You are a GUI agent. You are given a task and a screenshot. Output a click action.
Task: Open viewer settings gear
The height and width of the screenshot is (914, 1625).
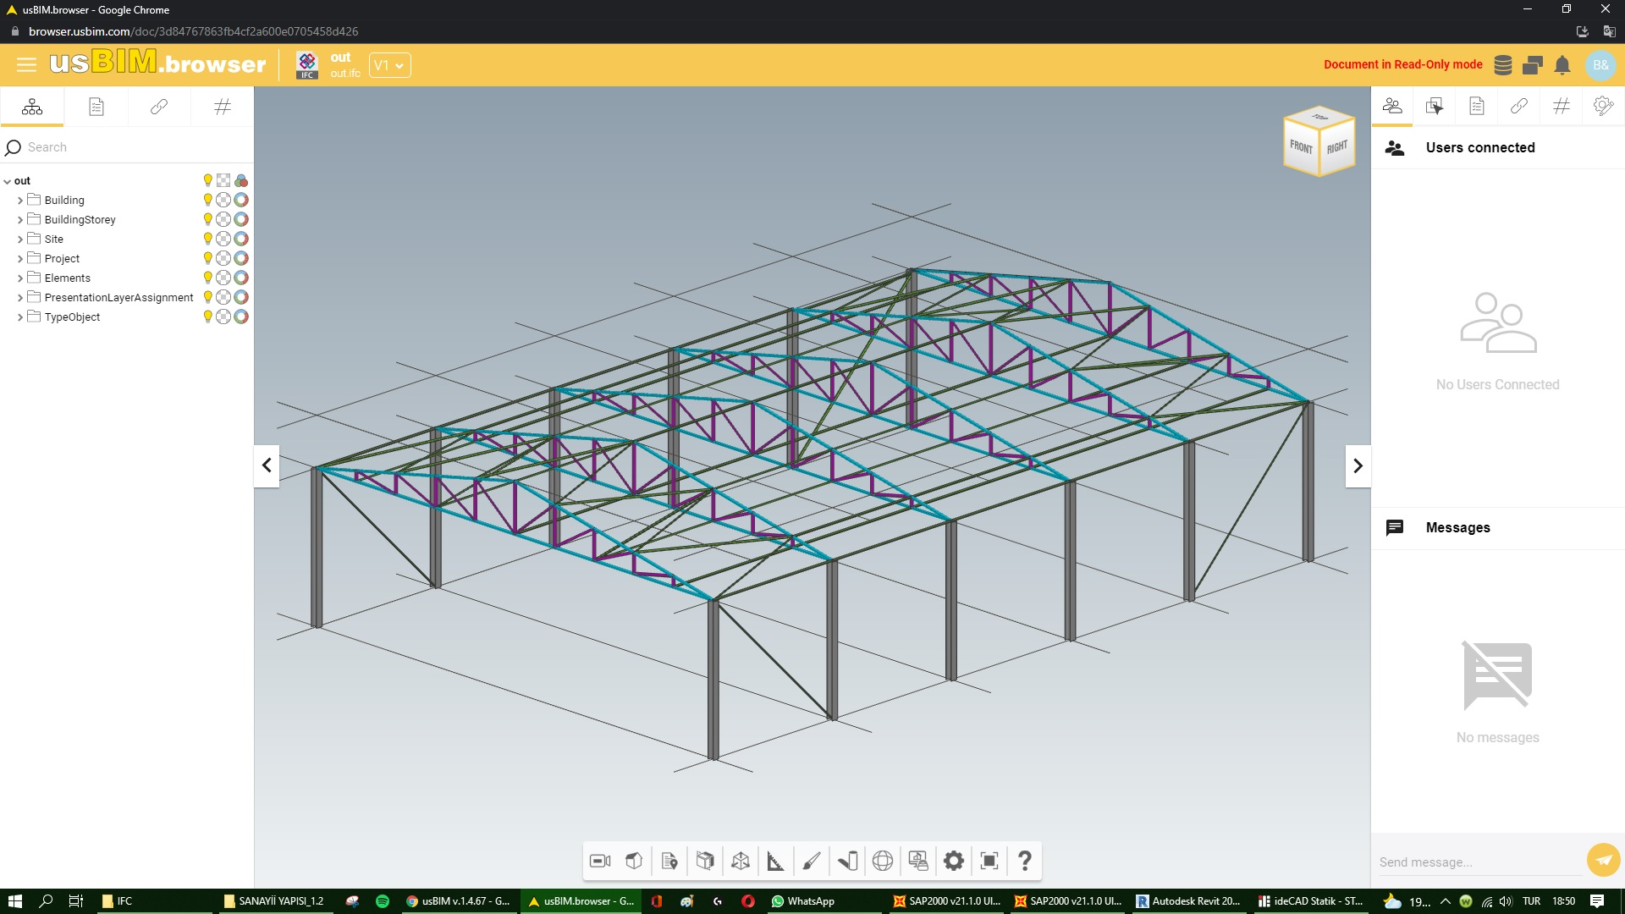point(954,861)
